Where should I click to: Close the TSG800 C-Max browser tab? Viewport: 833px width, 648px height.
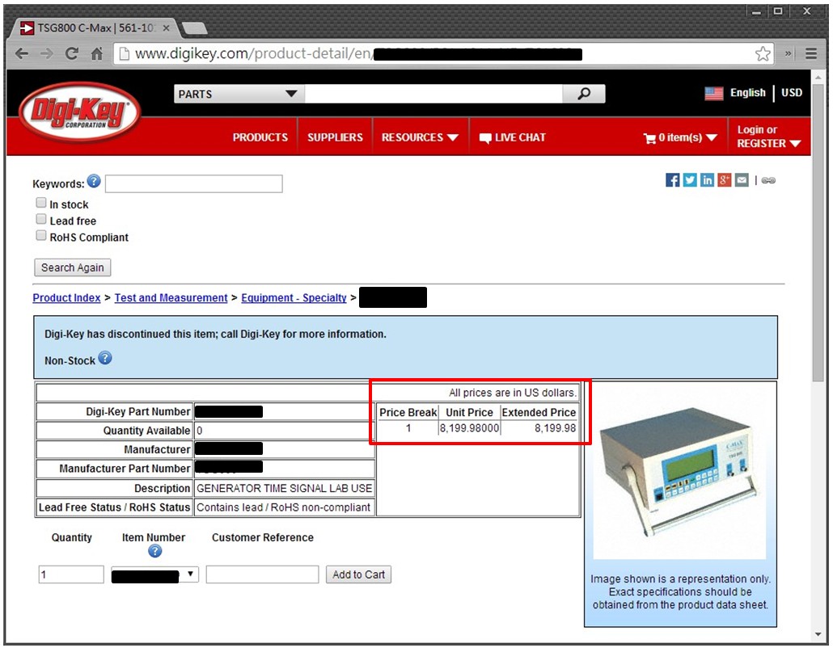167,27
